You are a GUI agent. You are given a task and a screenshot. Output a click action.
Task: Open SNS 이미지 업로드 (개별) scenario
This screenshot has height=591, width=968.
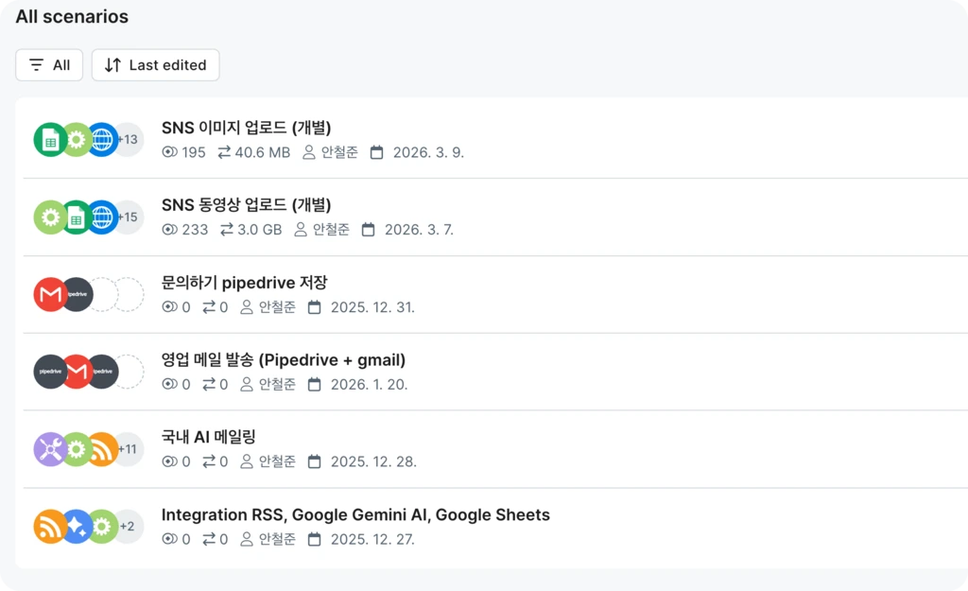point(246,128)
